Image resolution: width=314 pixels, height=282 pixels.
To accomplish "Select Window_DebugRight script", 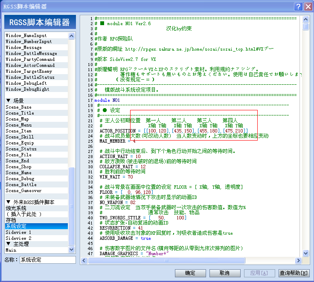I will point(36,89).
